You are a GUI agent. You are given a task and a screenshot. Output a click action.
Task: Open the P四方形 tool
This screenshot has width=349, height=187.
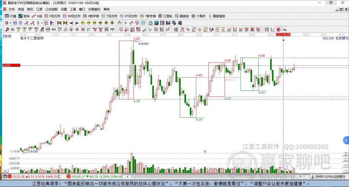(x=52, y=16)
